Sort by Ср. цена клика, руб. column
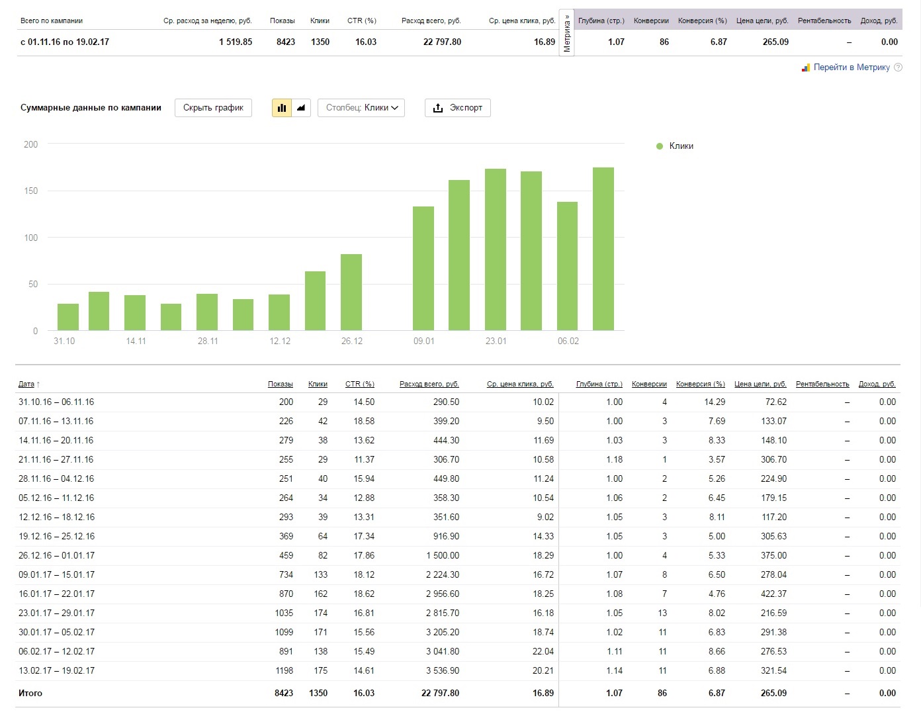Viewport: 921px width, 720px height. click(520, 384)
